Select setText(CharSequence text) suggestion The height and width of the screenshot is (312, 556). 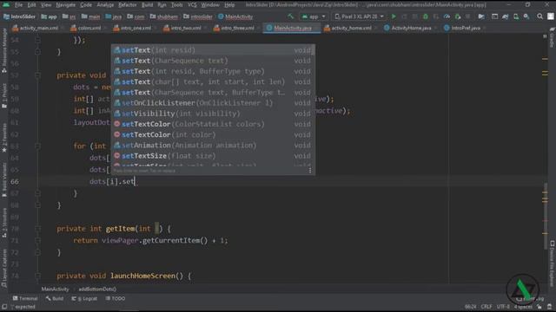(213, 61)
